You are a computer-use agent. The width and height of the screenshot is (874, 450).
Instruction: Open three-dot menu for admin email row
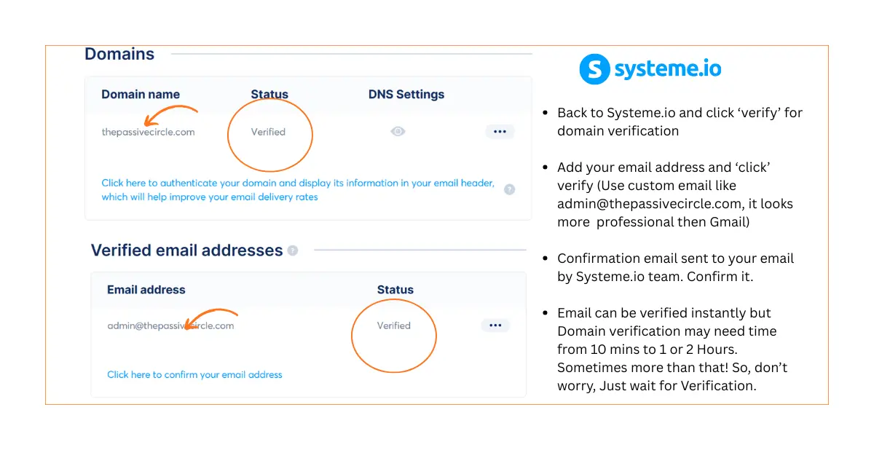[495, 325]
